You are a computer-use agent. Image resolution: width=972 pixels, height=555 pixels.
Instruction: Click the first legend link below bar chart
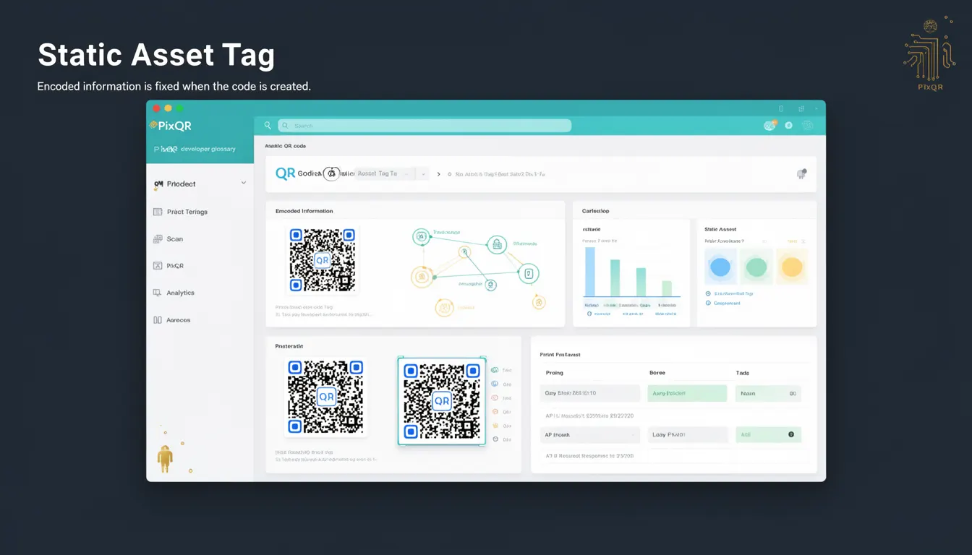[598, 314]
